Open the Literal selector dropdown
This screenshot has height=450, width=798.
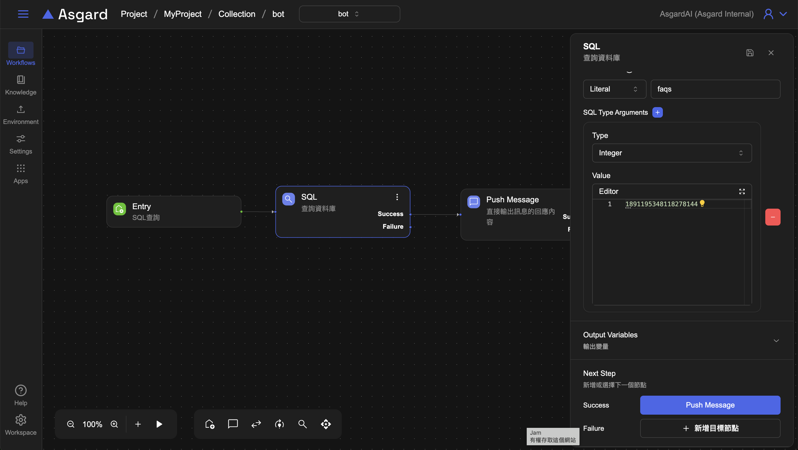(614, 89)
